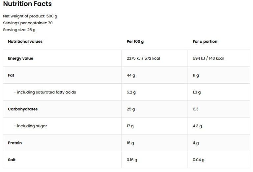Click the Nutrition Facts heading

(27, 4)
